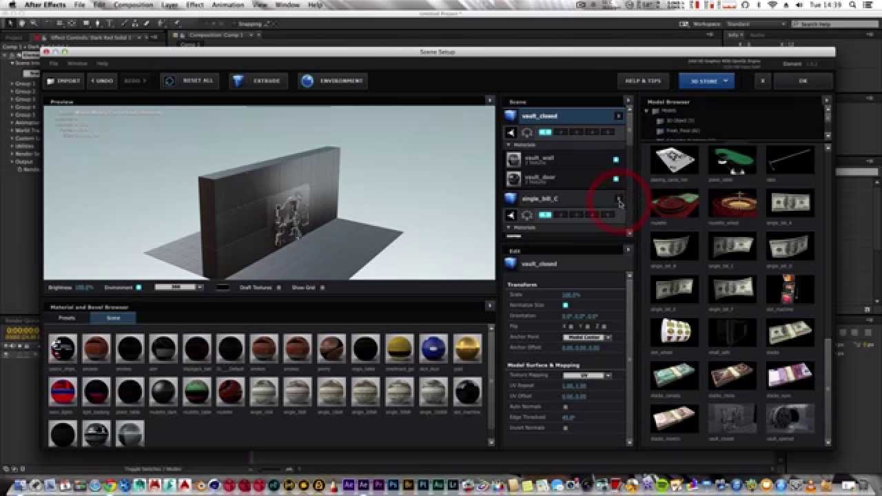Viewport: 882px width, 496px height.
Task: Select the vault_door material icon in Scene
Action: point(514,178)
